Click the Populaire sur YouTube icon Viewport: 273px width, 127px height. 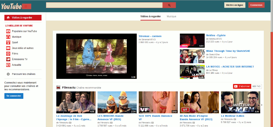point(8,31)
